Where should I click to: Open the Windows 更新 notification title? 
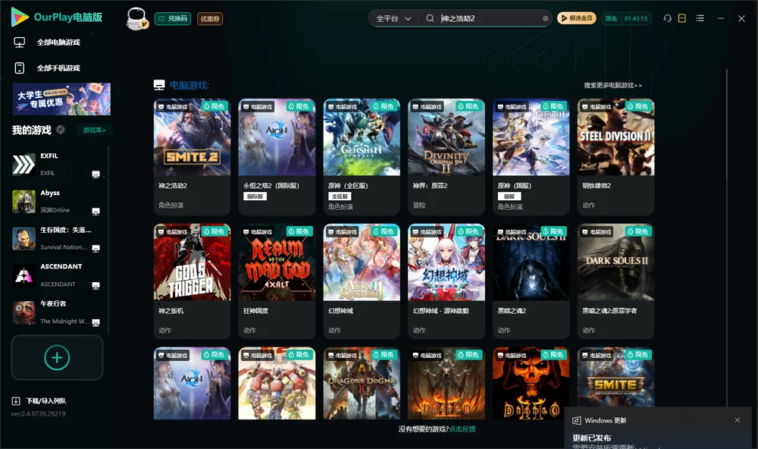point(605,420)
